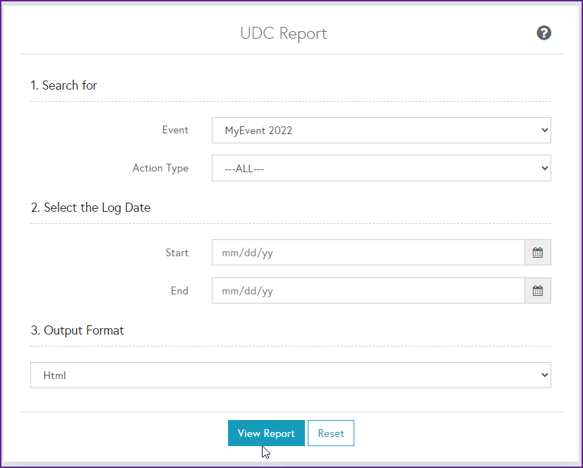This screenshot has width=583, height=468.
Task: Expand the Action Type dropdown
Action: coord(381,168)
